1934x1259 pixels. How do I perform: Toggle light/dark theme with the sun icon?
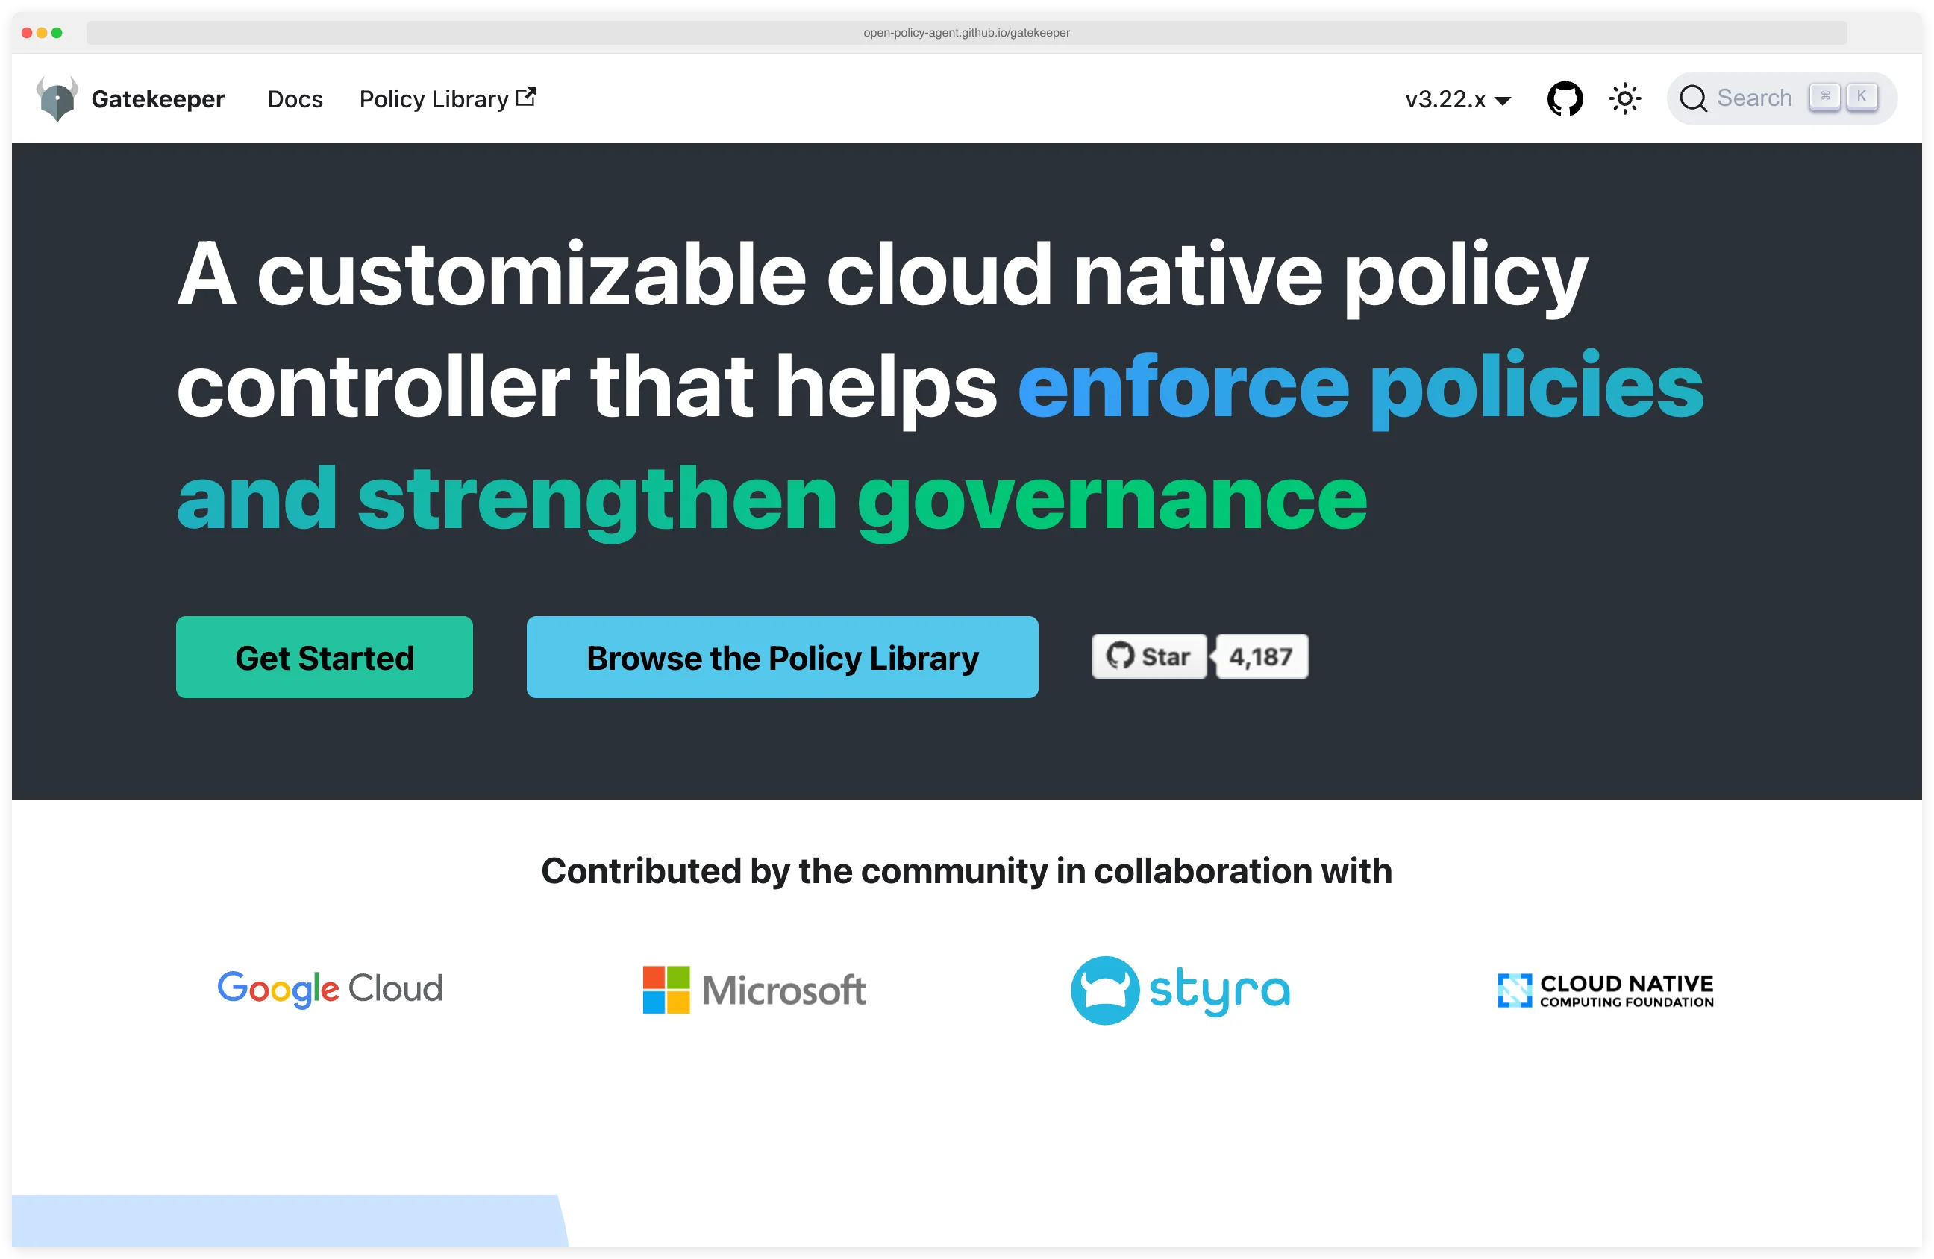pyautogui.click(x=1624, y=98)
